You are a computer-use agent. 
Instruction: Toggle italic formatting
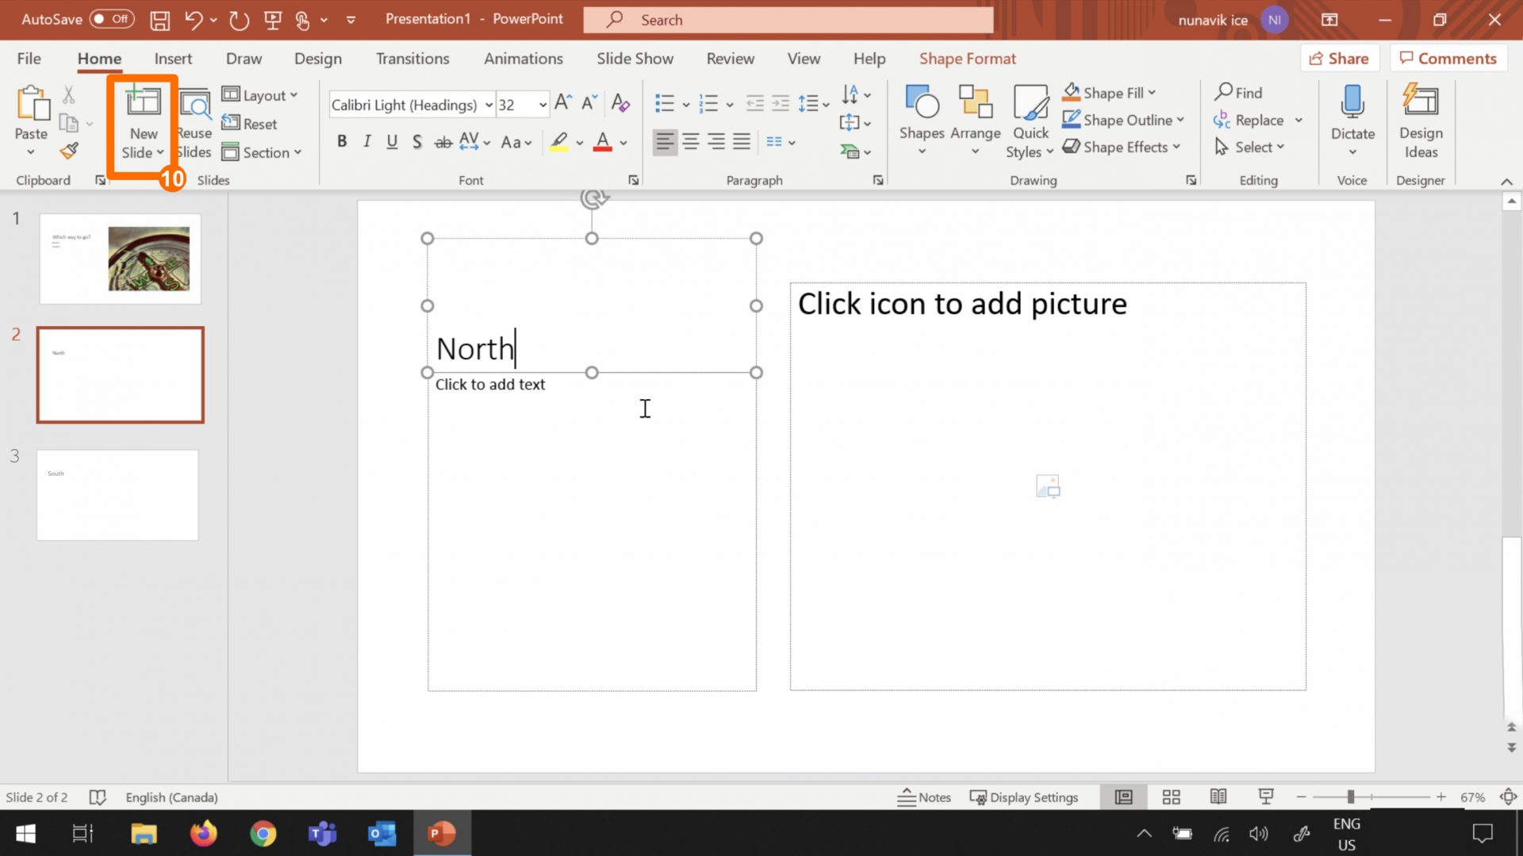pos(366,141)
